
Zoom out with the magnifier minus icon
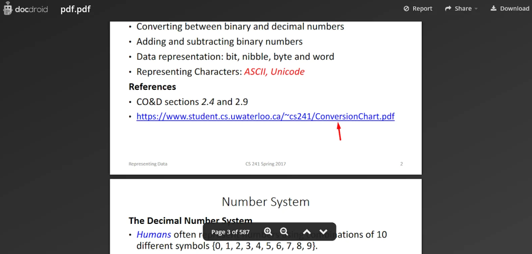pyautogui.click(x=284, y=232)
